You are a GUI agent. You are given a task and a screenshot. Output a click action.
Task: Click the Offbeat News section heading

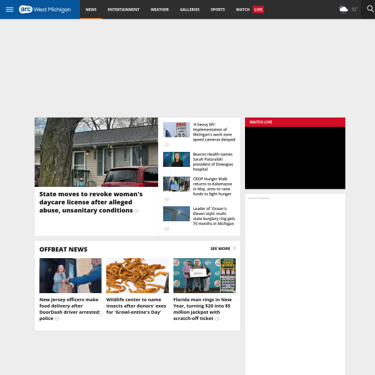pyautogui.click(x=63, y=249)
